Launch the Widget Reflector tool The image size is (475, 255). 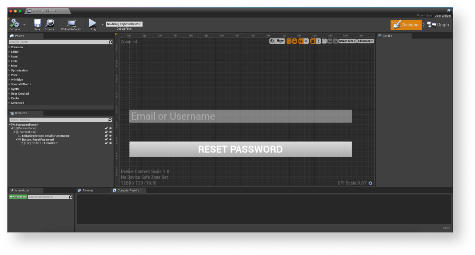click(71, 24)
